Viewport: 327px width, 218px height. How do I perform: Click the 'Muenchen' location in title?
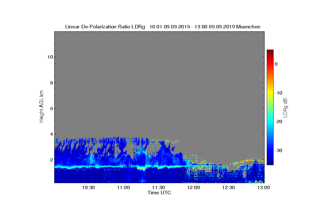(248, 27)
